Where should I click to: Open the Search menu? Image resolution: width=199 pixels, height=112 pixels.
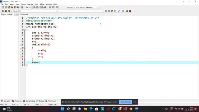(12, 4)
